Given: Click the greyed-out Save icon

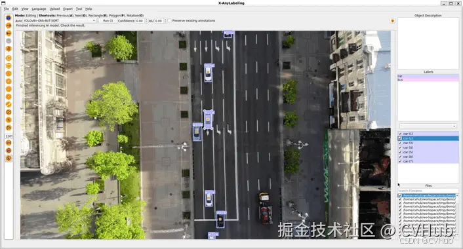Looking at the screenshot, I should tap(9, 41).
